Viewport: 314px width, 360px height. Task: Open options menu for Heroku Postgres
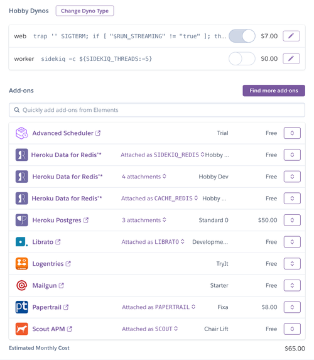292,220
